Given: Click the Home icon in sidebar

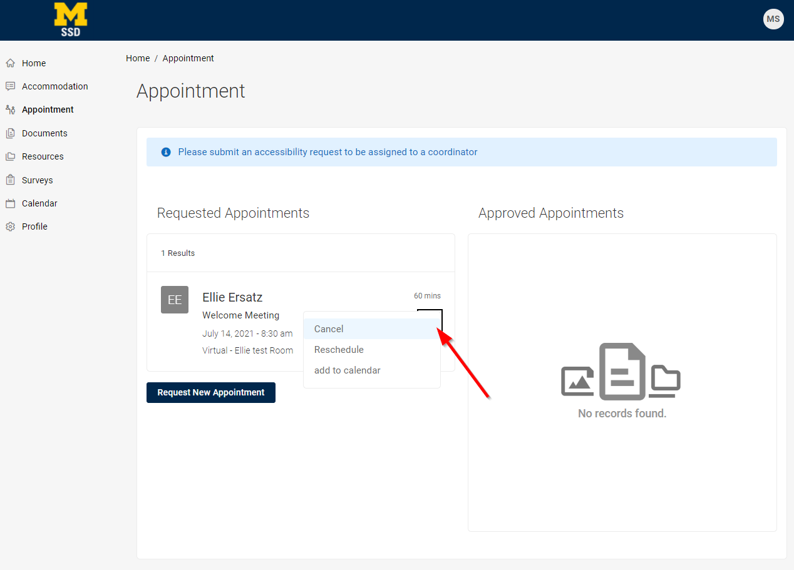Looking at the screenshot, I should [10, 63].
